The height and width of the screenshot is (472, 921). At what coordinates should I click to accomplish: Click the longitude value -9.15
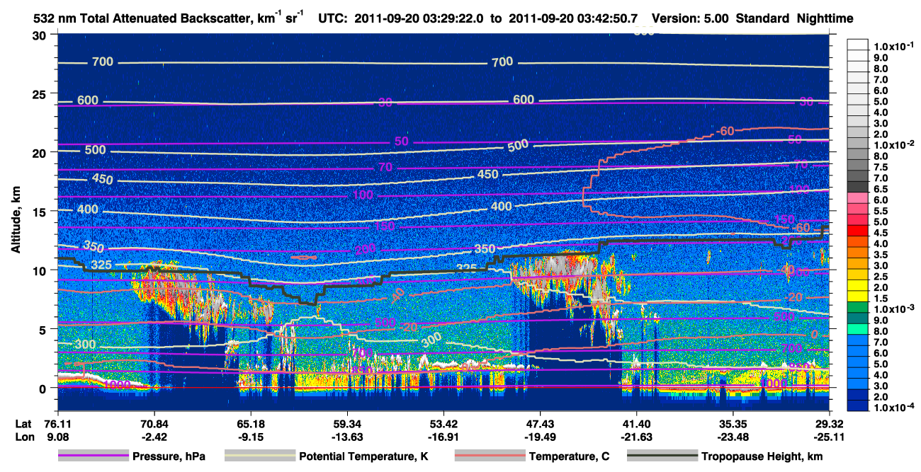pyautogui.click(x=250, y=437)
